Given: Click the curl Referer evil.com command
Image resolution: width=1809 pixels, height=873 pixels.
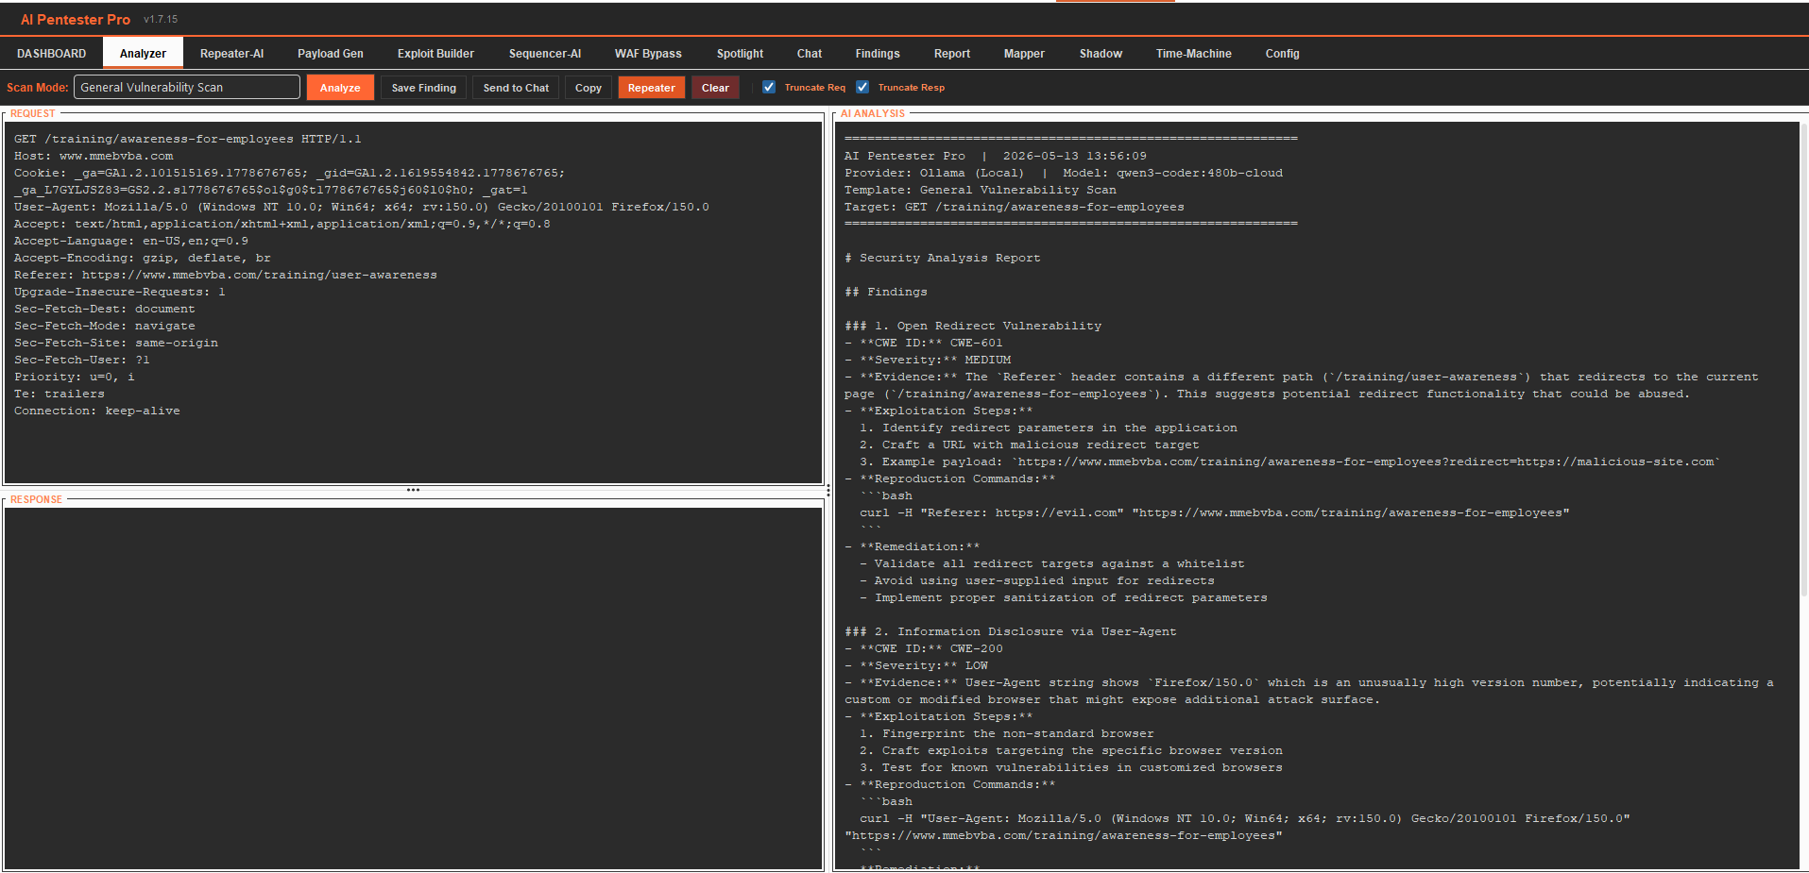Looking at the screenshot, I should click(1214, 512).
